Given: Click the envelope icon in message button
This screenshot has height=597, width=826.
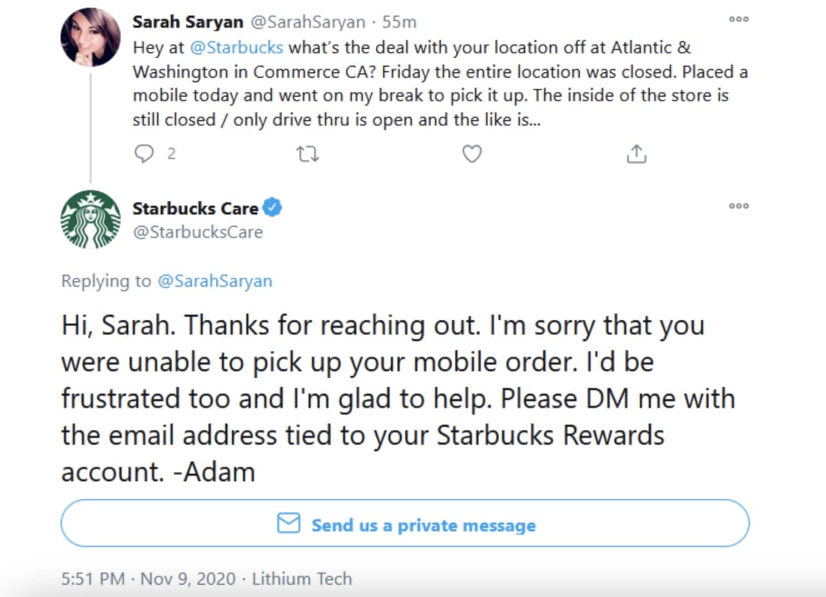Looking at the screenshot, I should (x=288, y=524).
